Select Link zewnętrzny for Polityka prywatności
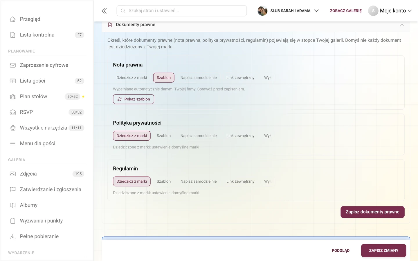 coord(240,136)
